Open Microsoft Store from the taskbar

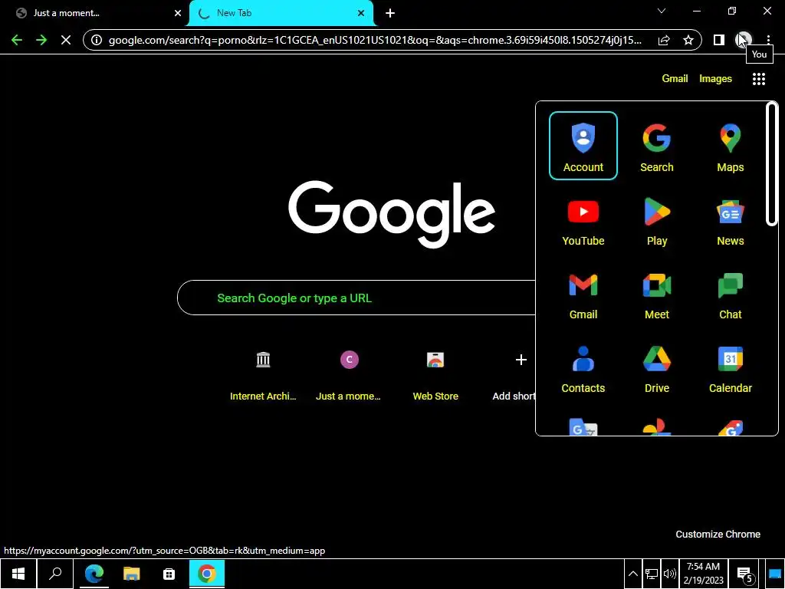[x=169, y=574]
